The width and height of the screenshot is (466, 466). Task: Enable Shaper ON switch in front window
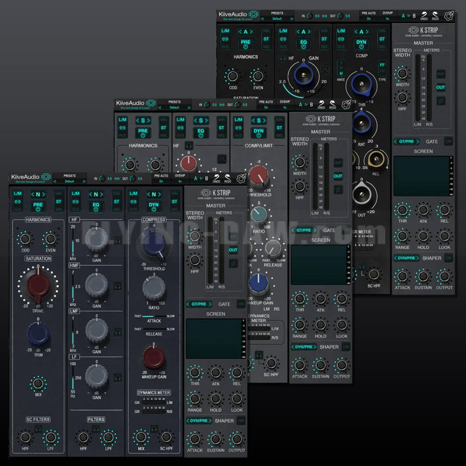click(x=241, y=421)
